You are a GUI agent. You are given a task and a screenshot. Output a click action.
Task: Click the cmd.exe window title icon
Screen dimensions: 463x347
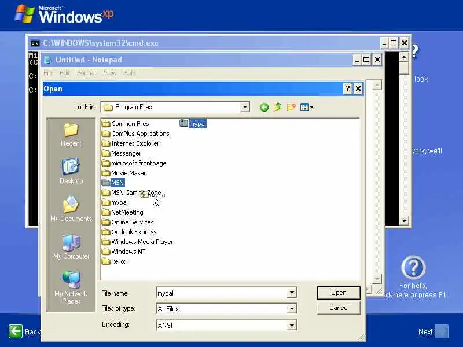click(35, 43)
